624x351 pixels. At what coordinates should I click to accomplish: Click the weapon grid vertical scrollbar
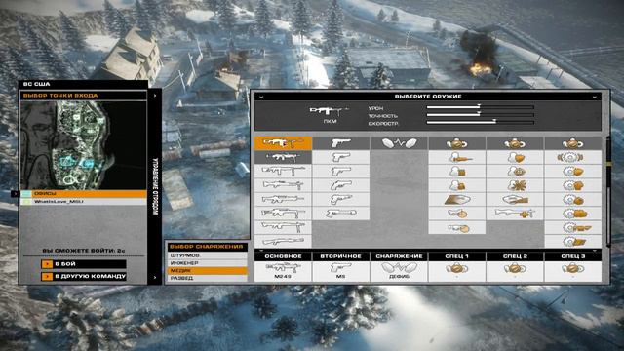[x=608, y=192]
